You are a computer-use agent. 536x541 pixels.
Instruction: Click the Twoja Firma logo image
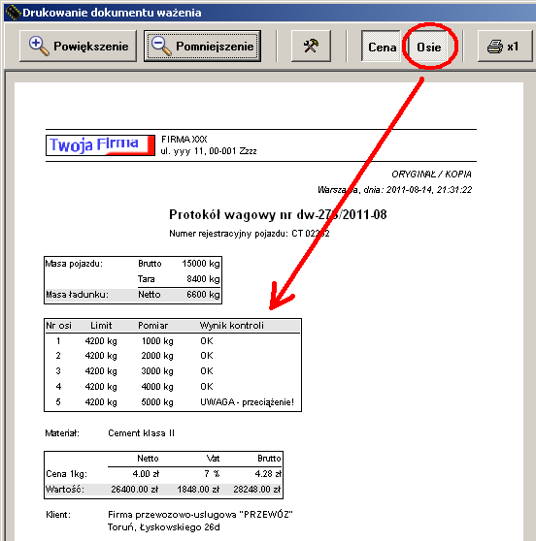(100, 145)
